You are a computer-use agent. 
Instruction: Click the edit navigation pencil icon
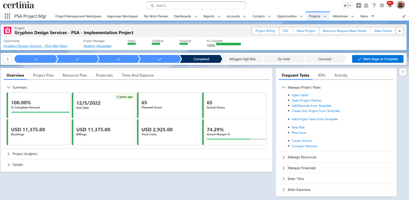click(x=404, y=17)
